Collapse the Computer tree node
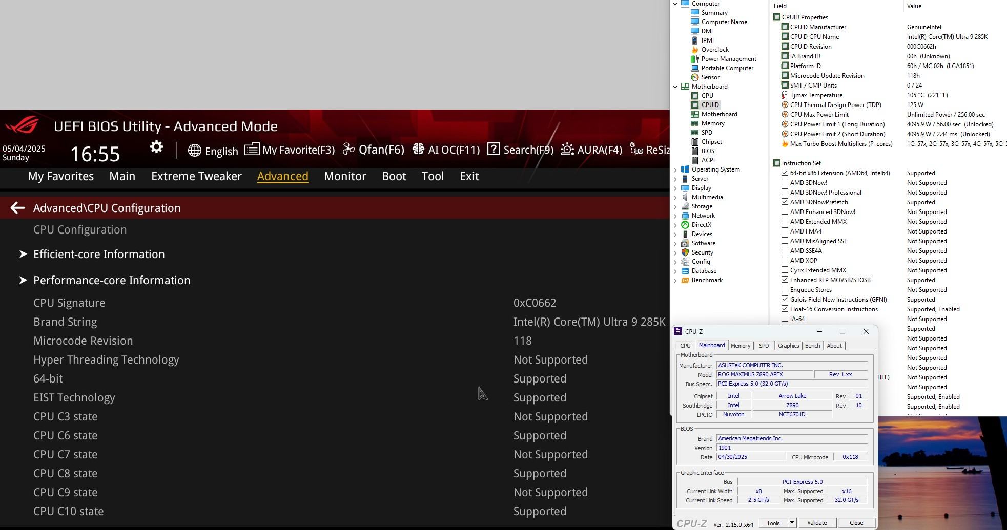 click(675, 4)
